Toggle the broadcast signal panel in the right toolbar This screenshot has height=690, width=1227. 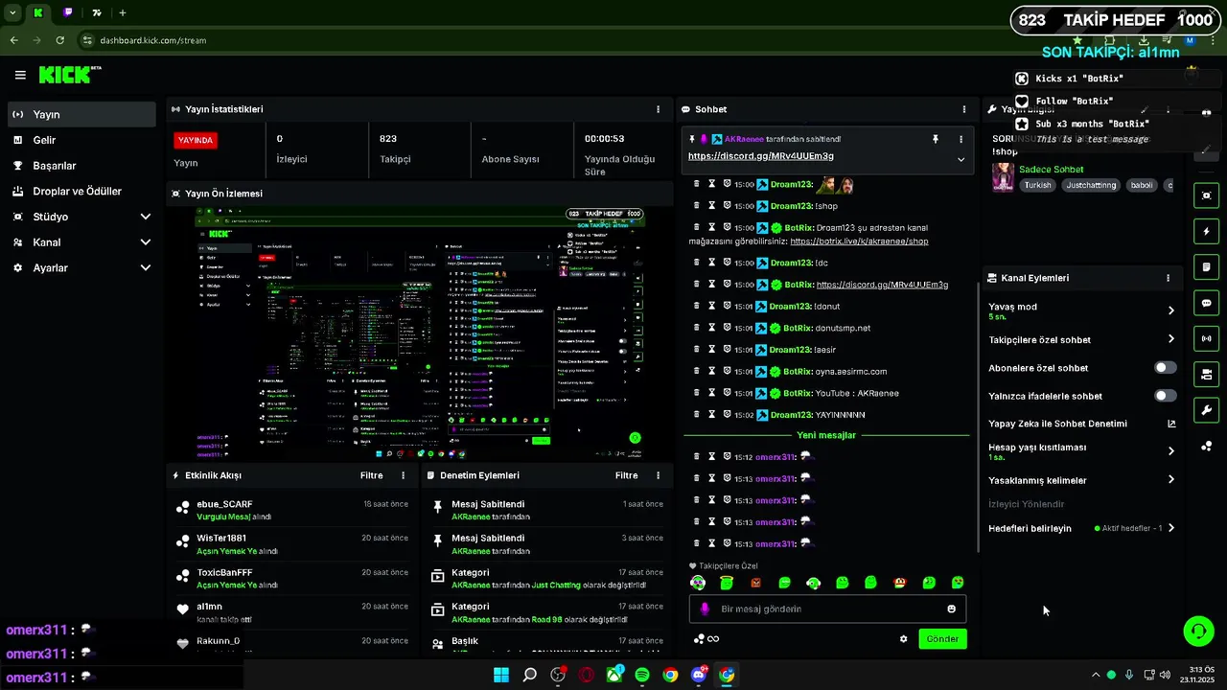[1207, 338]
